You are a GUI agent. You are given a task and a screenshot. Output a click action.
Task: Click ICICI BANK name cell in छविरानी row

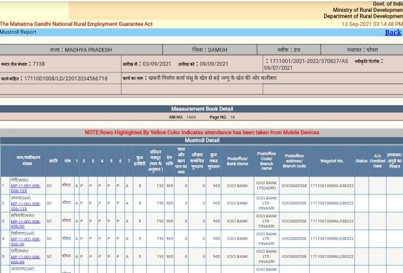(237, 221)
